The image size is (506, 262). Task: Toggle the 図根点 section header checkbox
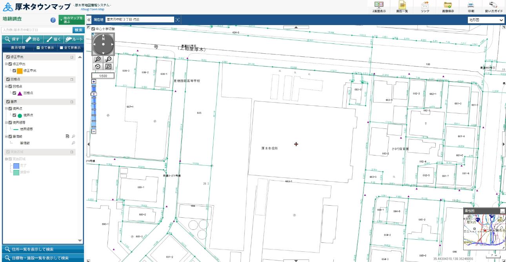(x=8, y=80)
